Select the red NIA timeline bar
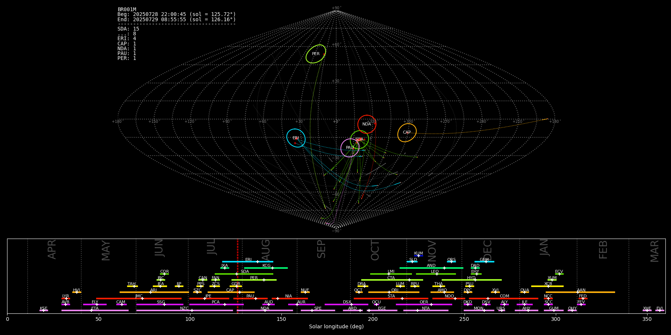 point(290,299)
